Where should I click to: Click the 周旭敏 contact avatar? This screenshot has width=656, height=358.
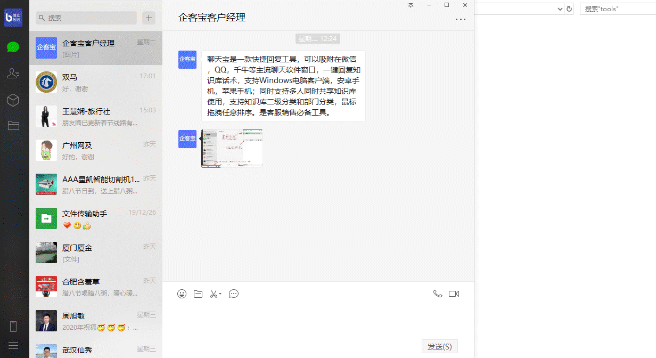pos(46,321)
